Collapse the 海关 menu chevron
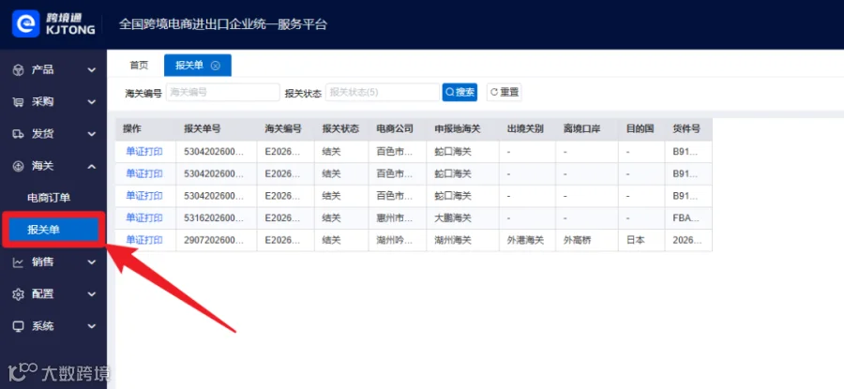This screenshot has width=844, height=389. click(92, 166)
